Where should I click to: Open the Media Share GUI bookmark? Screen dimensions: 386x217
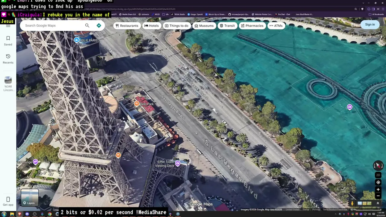(x=128, y=14)
